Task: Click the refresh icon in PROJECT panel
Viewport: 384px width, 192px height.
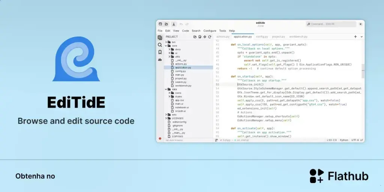Action: pyautogui.click(x=210, y=37)
